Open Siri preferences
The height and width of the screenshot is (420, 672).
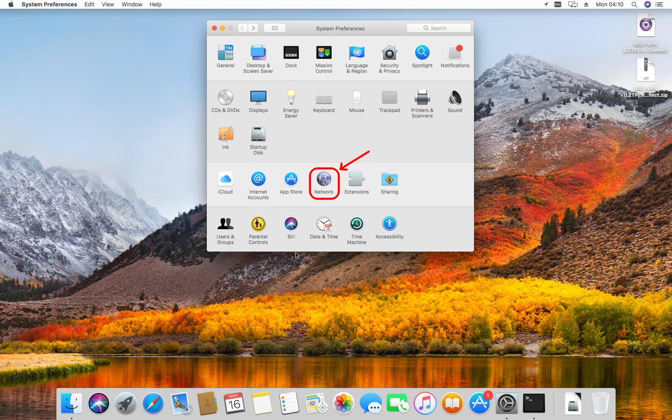coord(291,228)
